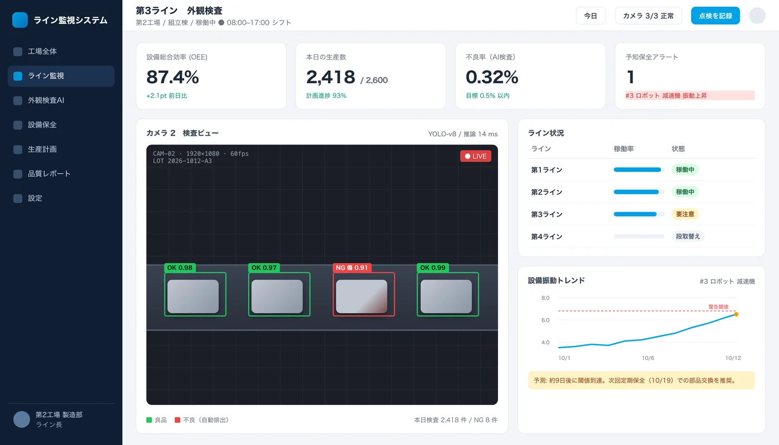Click the 本日検査 2,418 件 / NG 8 件 text

[456, 420]
